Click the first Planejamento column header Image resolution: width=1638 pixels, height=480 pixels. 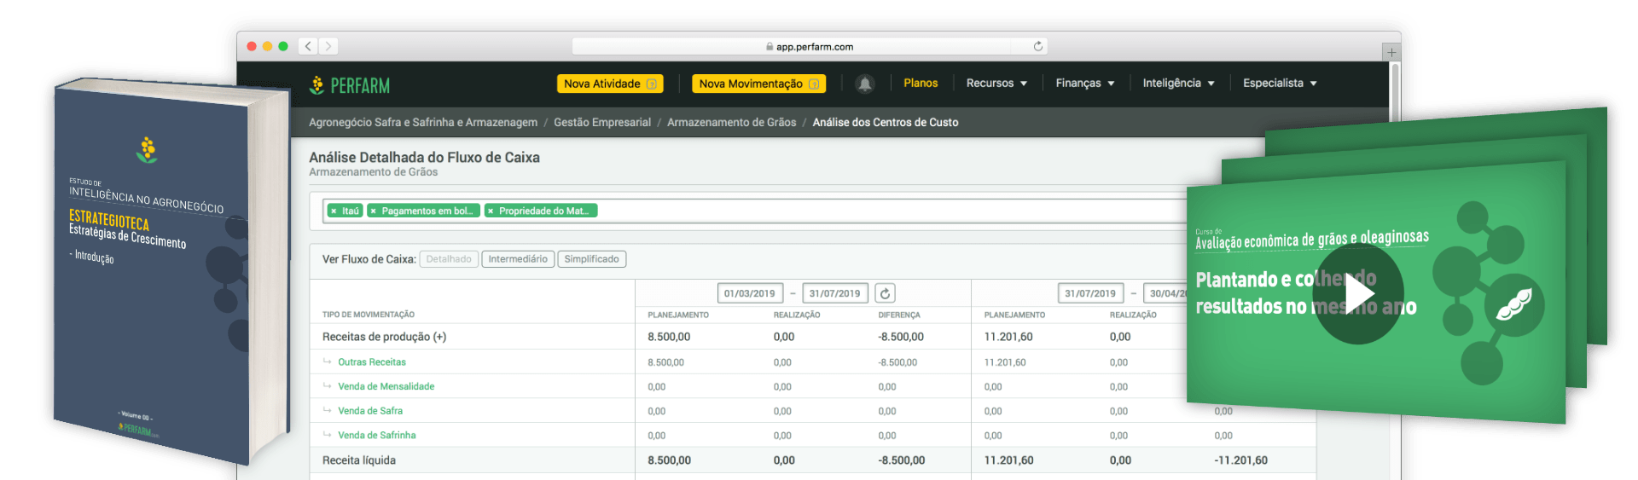coord(678,315)
